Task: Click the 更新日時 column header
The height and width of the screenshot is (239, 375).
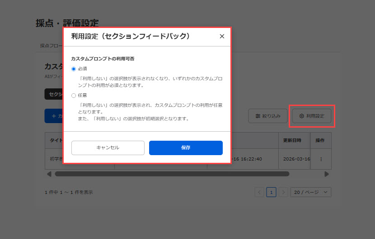Action: coord(292,140)
